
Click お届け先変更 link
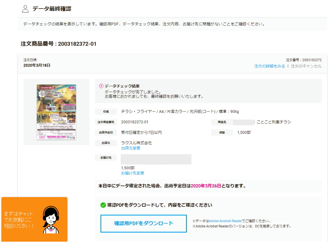point(132,173)
